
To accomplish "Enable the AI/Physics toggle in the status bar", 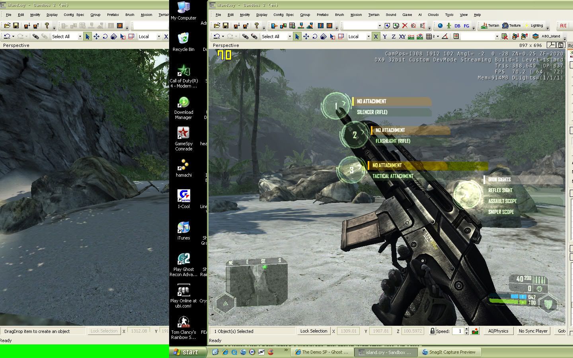I will point(498,331).
